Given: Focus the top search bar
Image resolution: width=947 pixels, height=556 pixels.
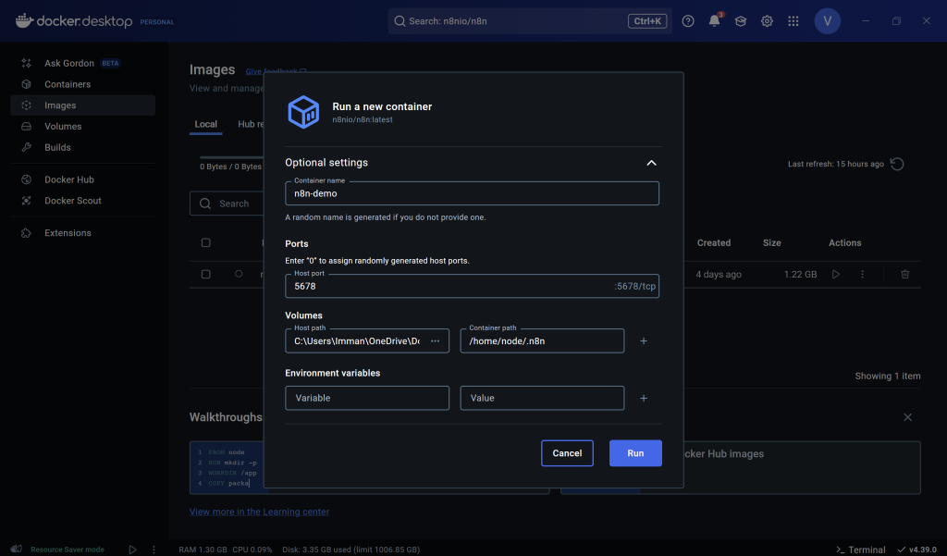Looking at the screenshot, I should click(x=530, y=21).
